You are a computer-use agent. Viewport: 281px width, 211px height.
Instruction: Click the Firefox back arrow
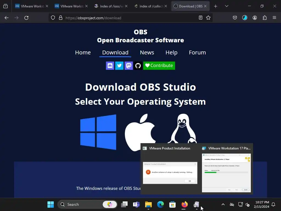[7, 18]
